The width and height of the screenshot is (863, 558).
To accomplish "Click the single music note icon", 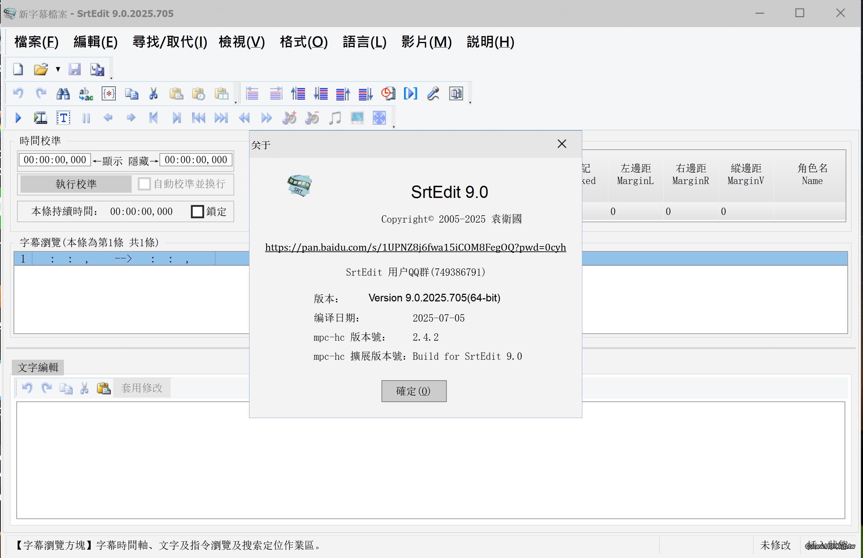I will pos(335,118).
